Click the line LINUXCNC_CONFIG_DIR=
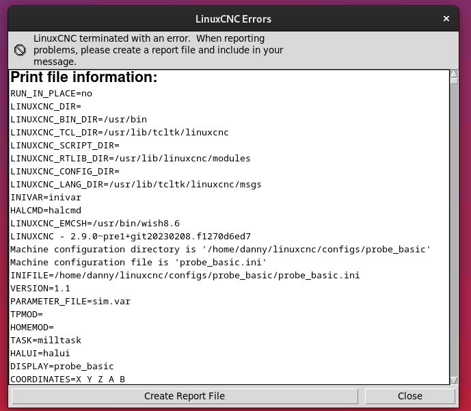This screenshot has width=471, height=411. (x=65, y=171)
